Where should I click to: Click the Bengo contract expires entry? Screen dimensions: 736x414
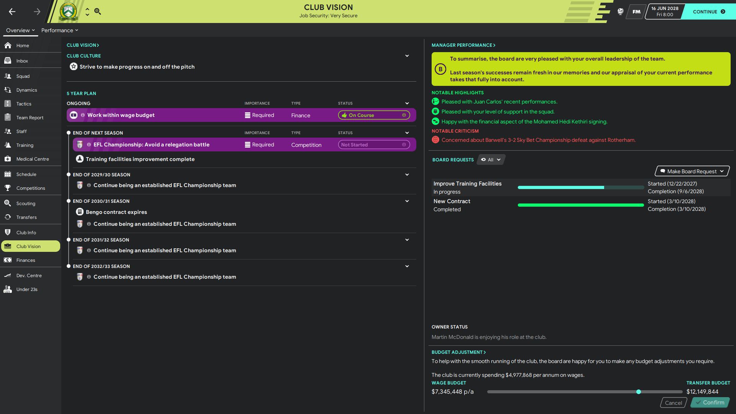coord(117,212)
